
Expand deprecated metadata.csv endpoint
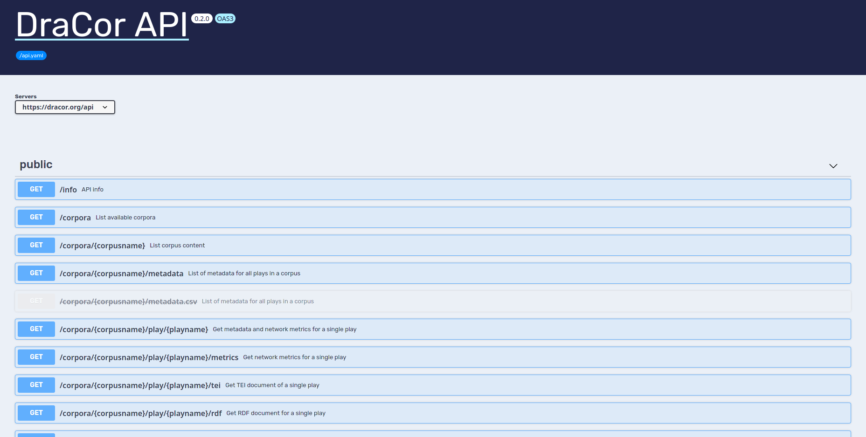coord(128,301)
